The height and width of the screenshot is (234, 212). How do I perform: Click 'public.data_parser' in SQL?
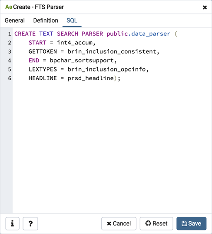tap(138, 34)
